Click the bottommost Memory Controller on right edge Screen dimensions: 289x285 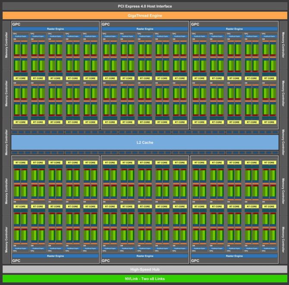[283, 239]
